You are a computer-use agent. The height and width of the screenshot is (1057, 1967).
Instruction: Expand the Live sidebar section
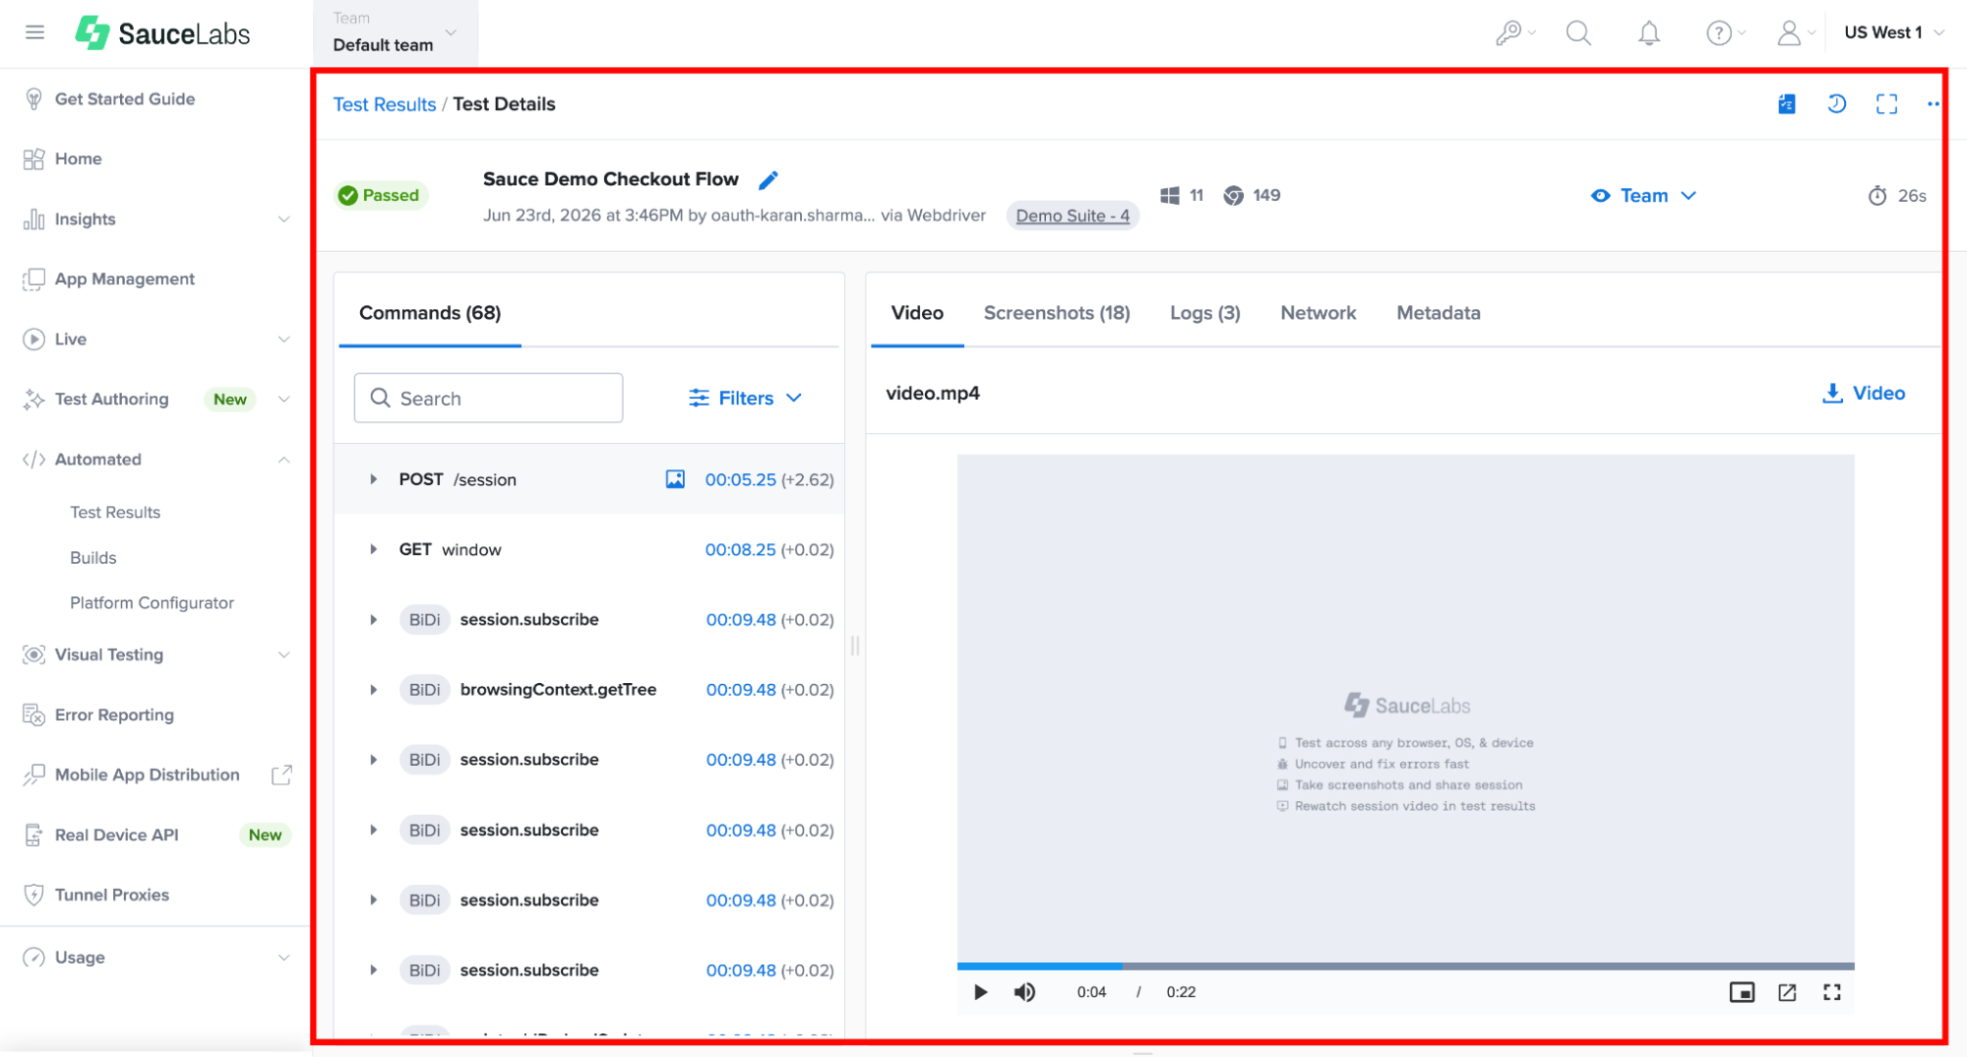click(x=283, y=339)
